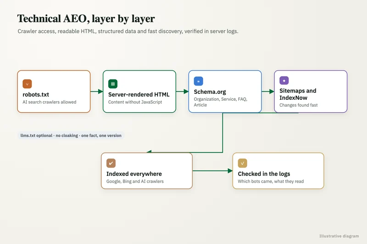Select the 'Sitemaps and IndexNow' heading
367x244 pixels.
[298, 94]
